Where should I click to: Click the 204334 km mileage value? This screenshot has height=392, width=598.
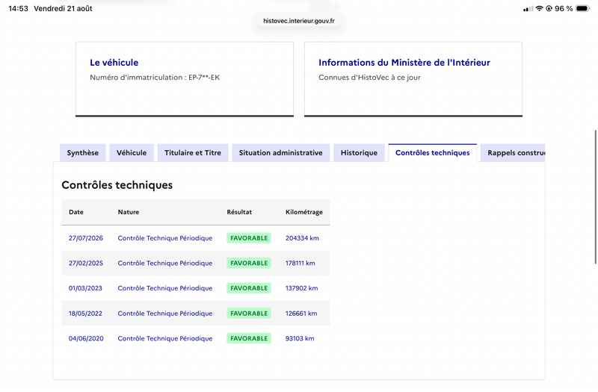(302, 238)
